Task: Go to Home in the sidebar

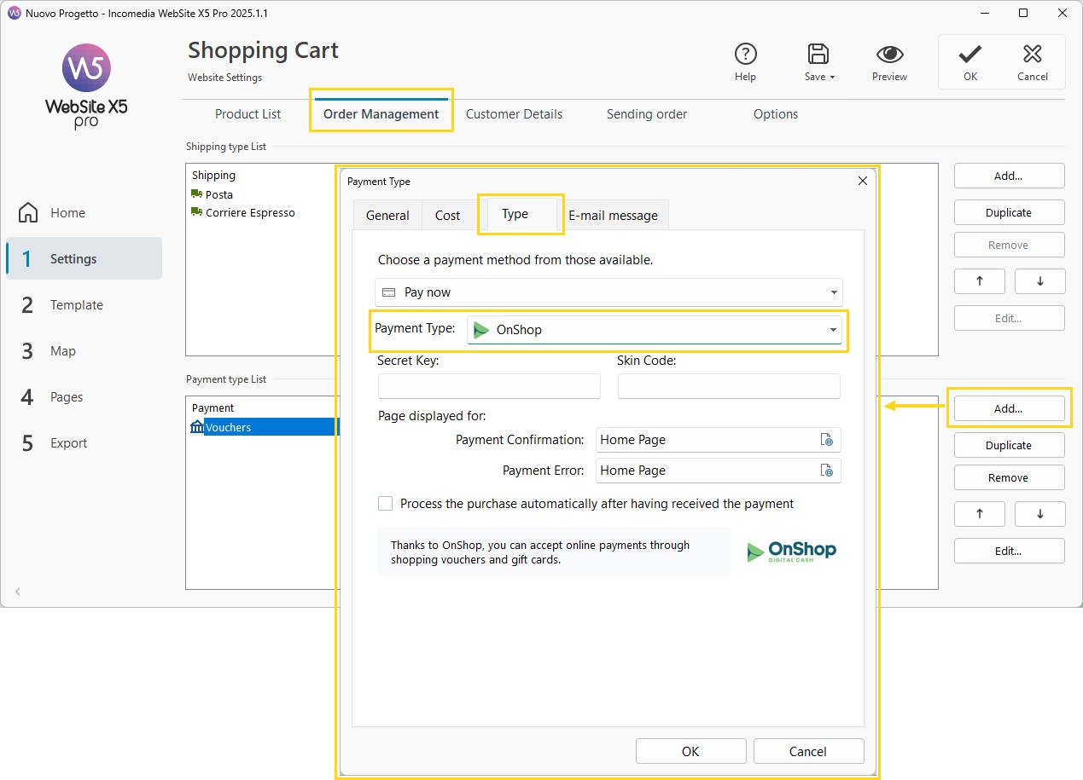Action: [x=84, y=213]
